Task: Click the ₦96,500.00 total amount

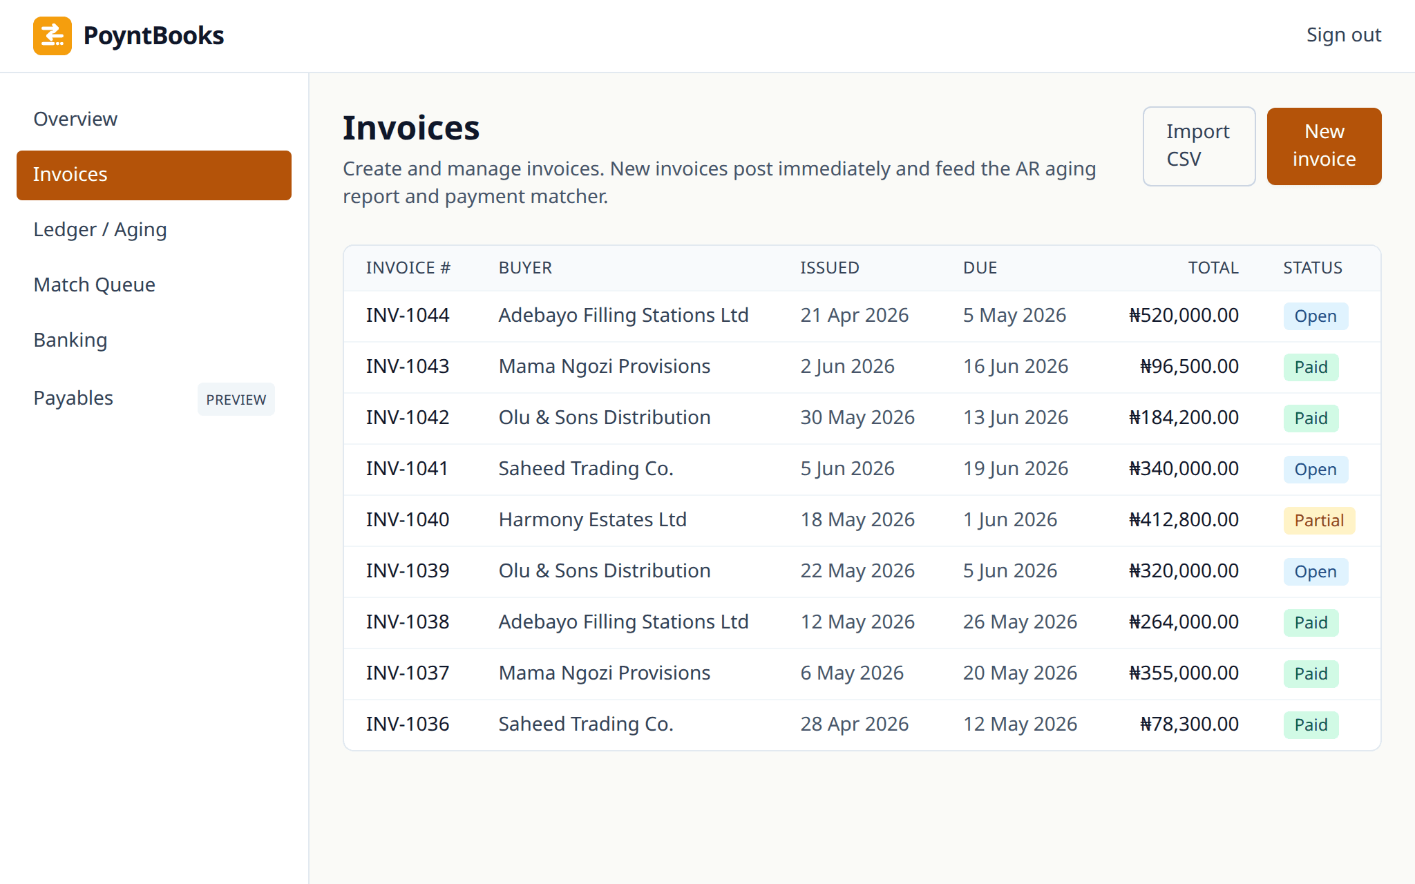Action: point(1189,367)
